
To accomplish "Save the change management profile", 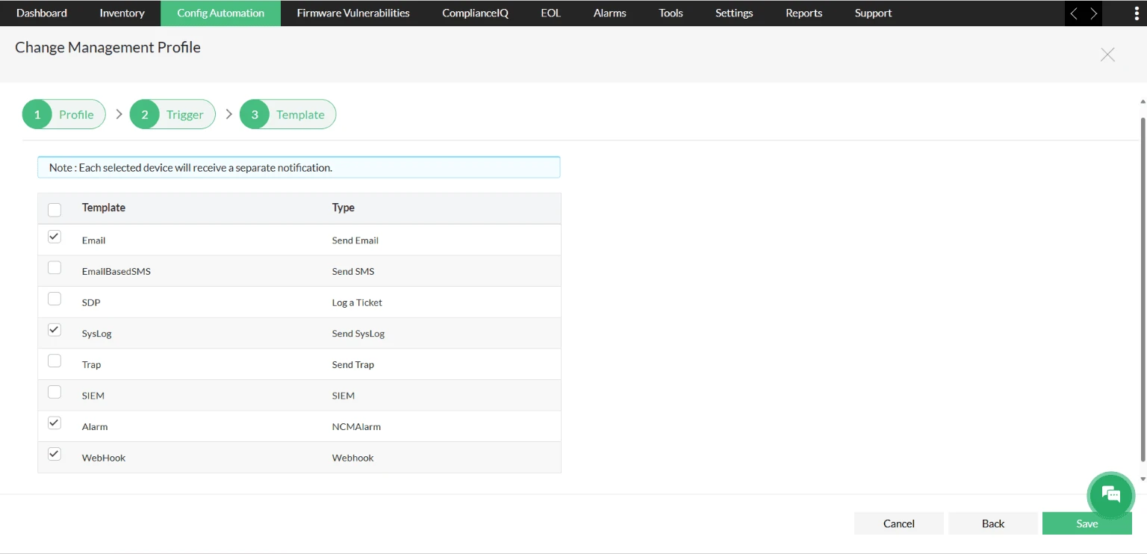I will click(x=1087, y=523).
